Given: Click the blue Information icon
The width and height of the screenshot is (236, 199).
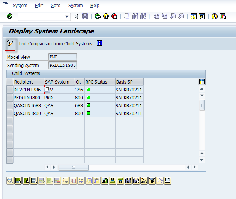Looking at the screenshot, I should pyautogui.click(x=99, y=43).
